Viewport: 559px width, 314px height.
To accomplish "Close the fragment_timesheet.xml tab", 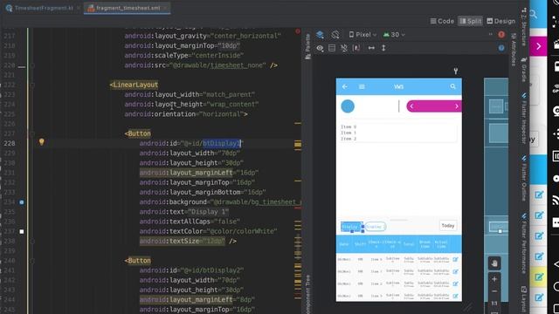I will [166, 8].
